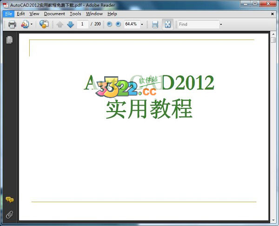This screenshot has width=279, height=226.
Task: Show the Attachments paperclip panel
Action: (x=9, y=215)
